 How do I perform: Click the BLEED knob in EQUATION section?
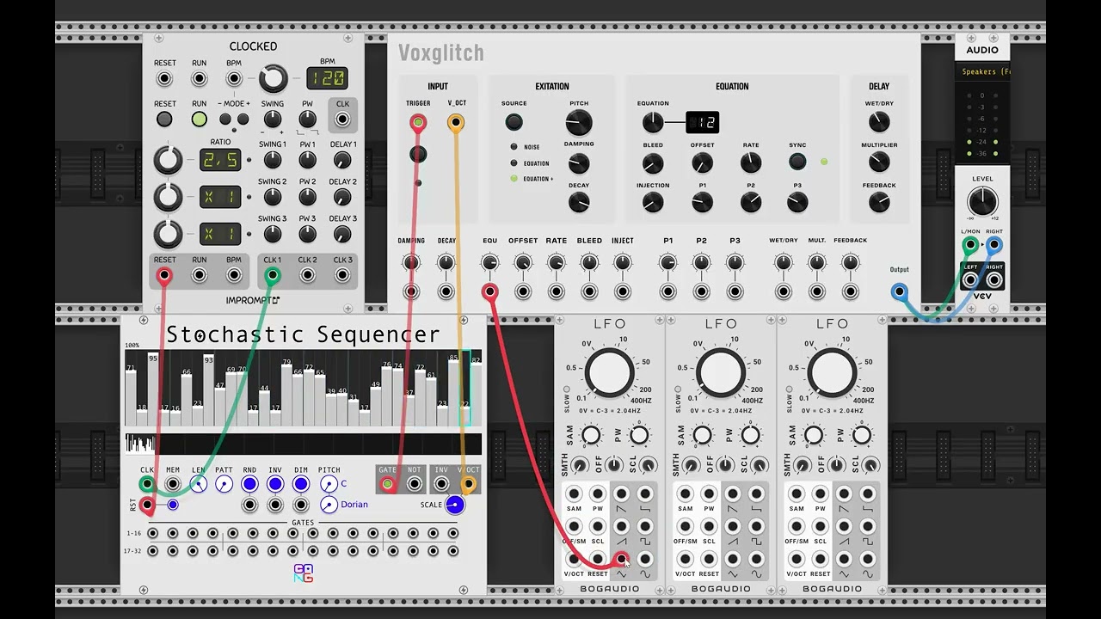coord(653,162)
